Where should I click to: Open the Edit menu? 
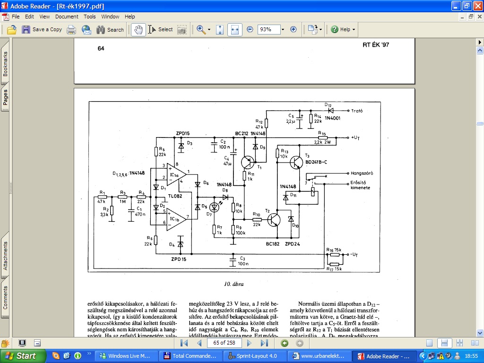[x=29, y=17]
